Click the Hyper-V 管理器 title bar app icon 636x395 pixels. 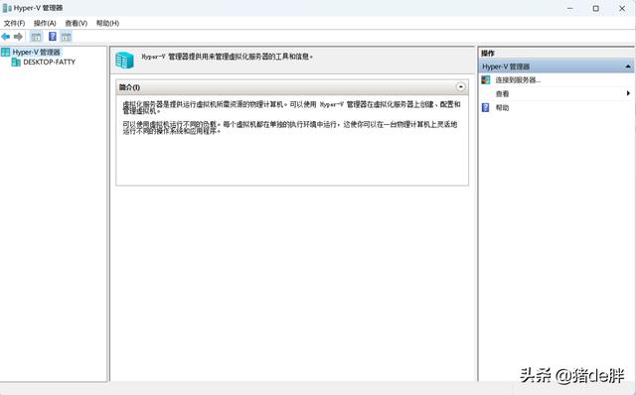7,8
